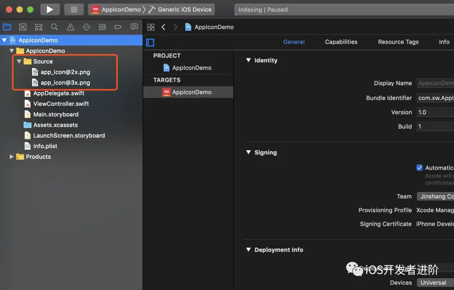
Task: Choose Generic iOS Device destination
Action: click(x=180, y=10)
